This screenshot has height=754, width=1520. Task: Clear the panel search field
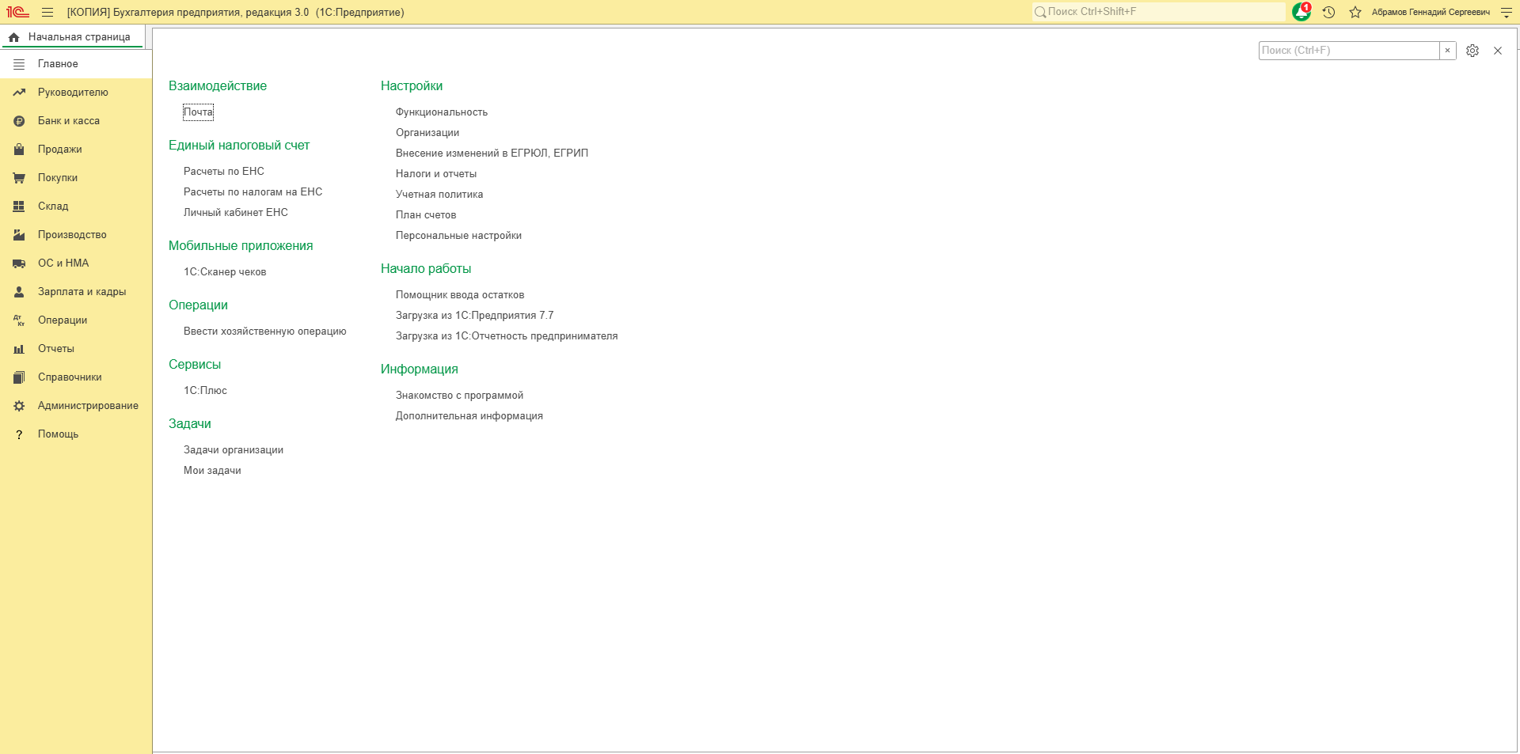1447,51
